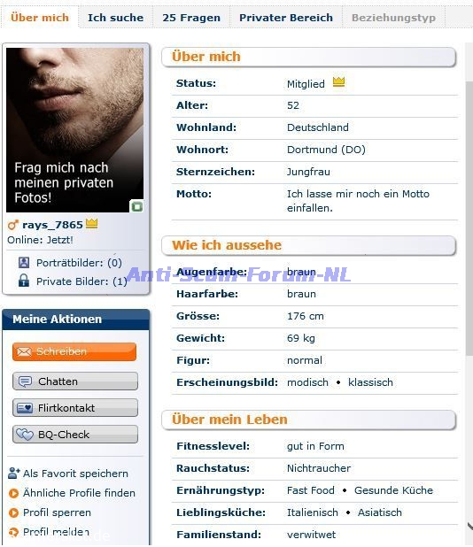Click Ähnliche Profile finden link

(79, 493)
